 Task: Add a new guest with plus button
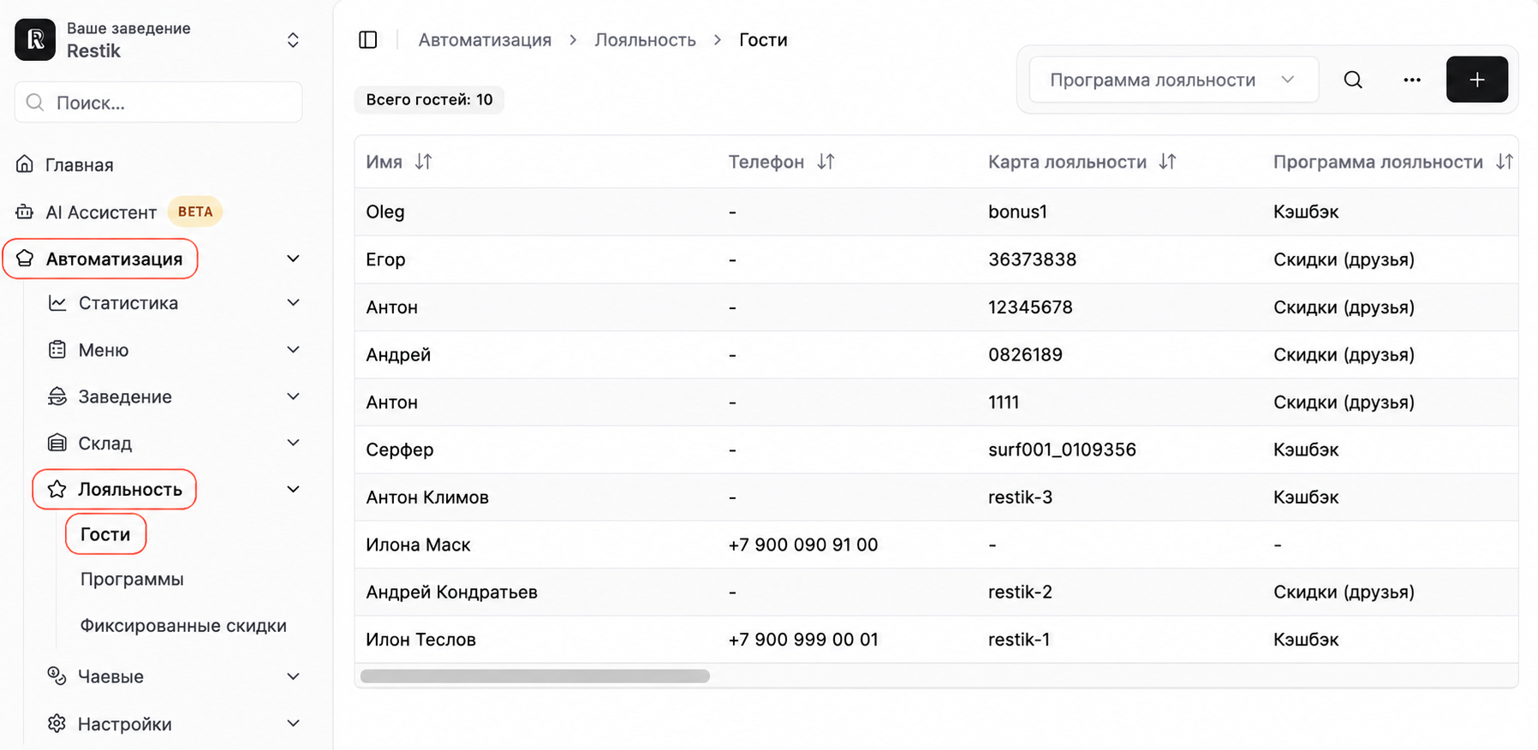tap(1477, 80)
